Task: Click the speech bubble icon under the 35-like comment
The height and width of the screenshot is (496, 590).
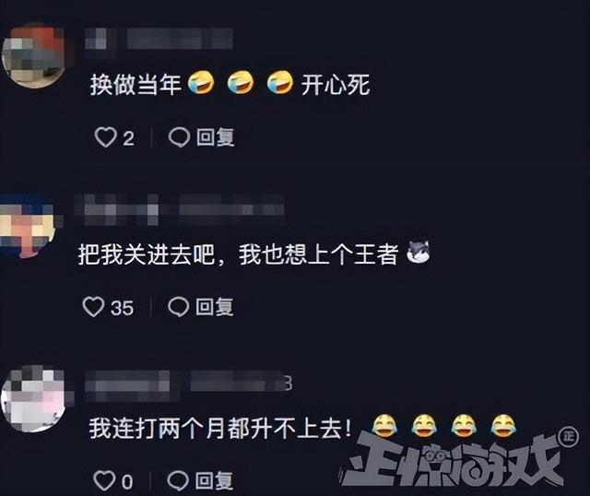Action: tap(178, 307)
